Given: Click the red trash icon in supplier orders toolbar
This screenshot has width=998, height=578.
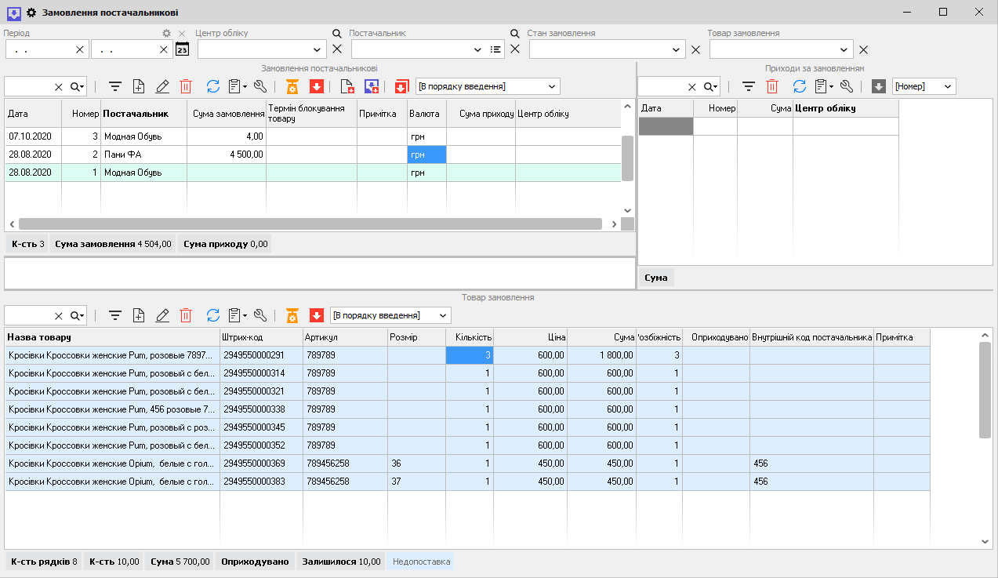Looking at the screenshot, I should (x=186, y=87).
